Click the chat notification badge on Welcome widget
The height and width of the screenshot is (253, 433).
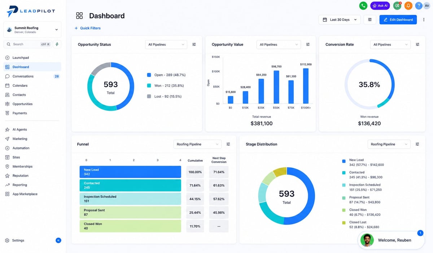(420, 233)
